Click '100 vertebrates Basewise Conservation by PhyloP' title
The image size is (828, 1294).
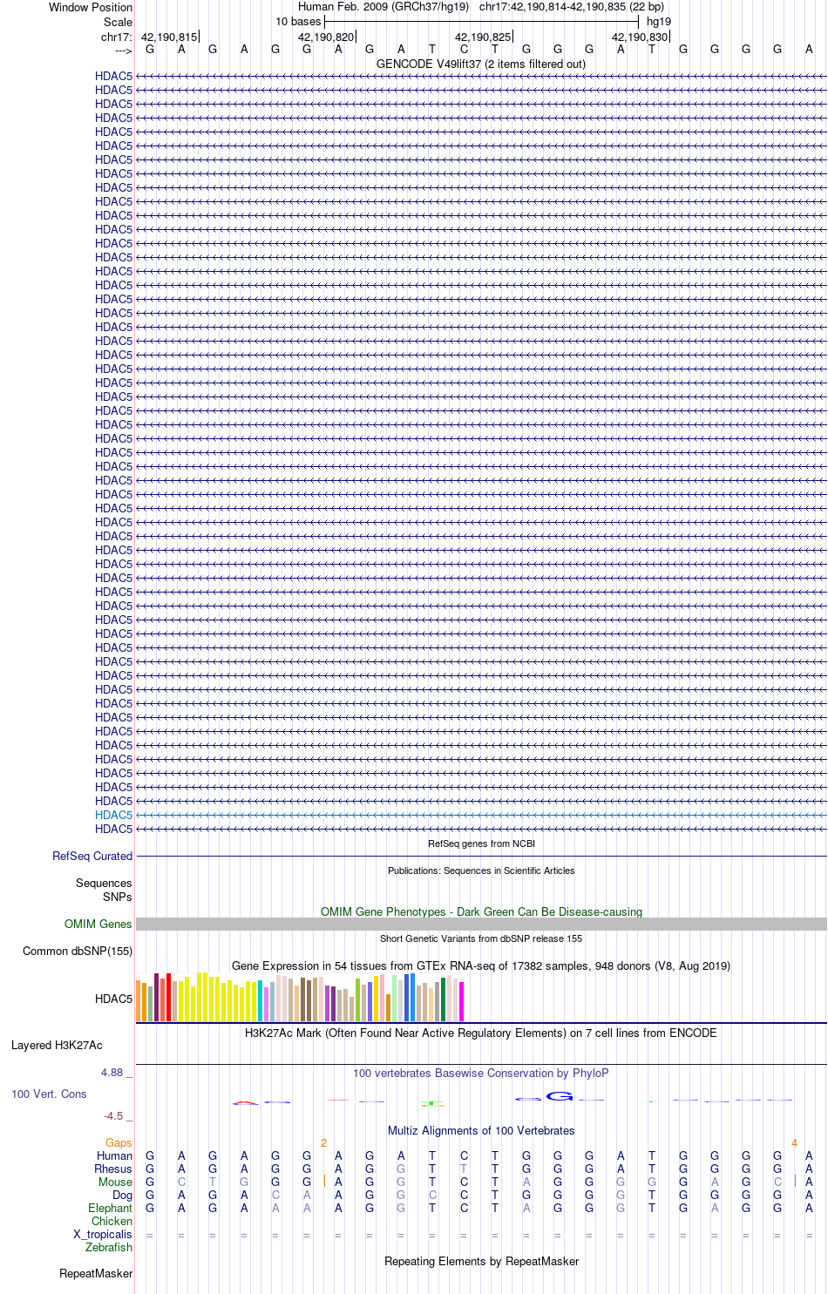481,1073
